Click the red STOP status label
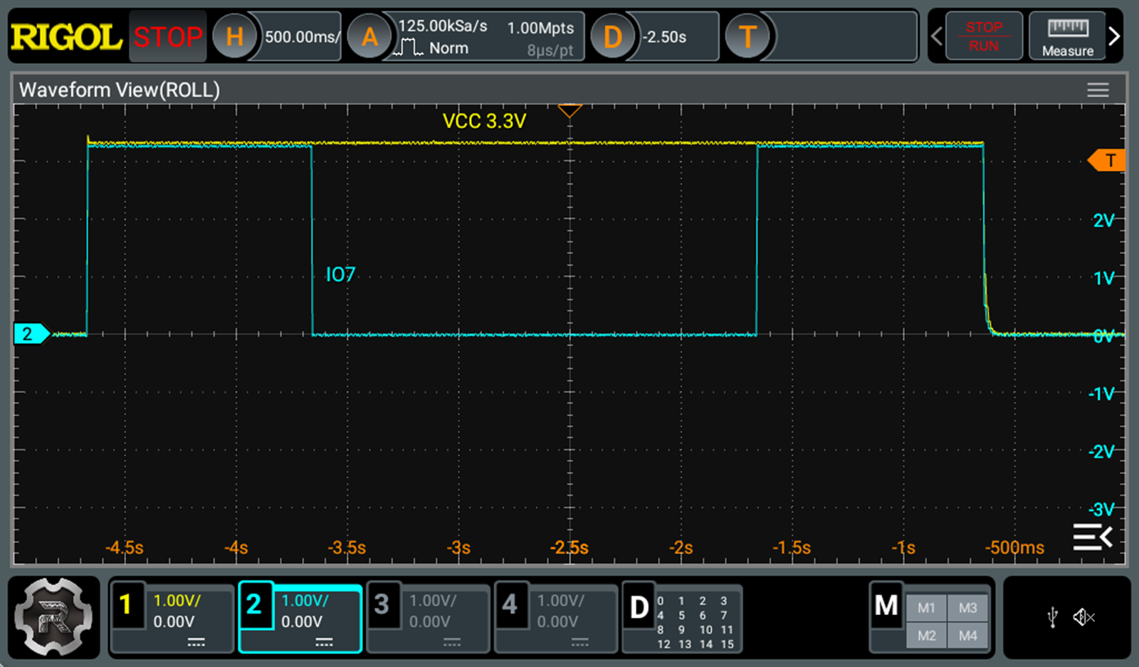Image resolution: width=1139 pixels, height=667 pixels. (168, 36)
